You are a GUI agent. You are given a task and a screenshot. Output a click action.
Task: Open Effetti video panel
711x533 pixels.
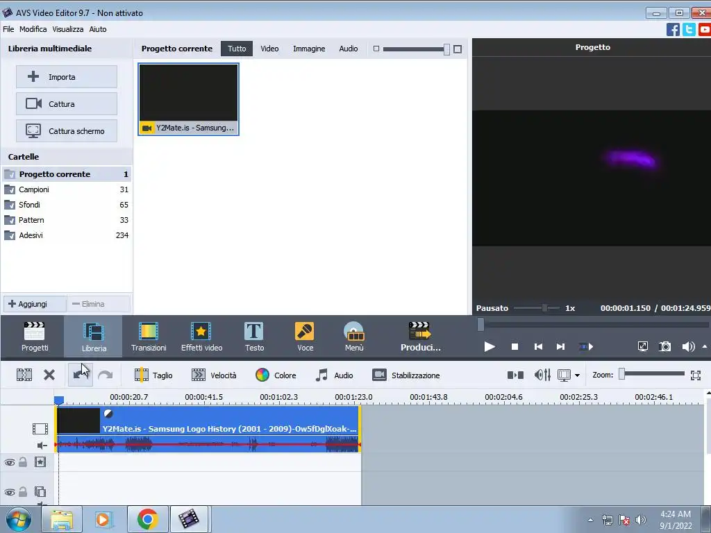click(x=201, y=337)
